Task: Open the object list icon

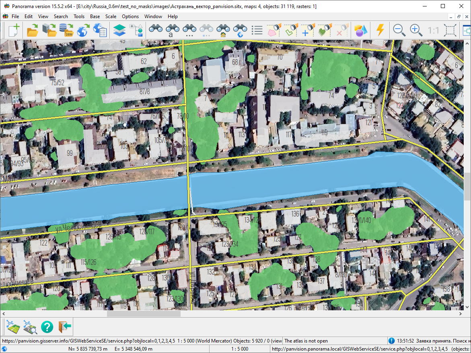Action: click(257, 30)
